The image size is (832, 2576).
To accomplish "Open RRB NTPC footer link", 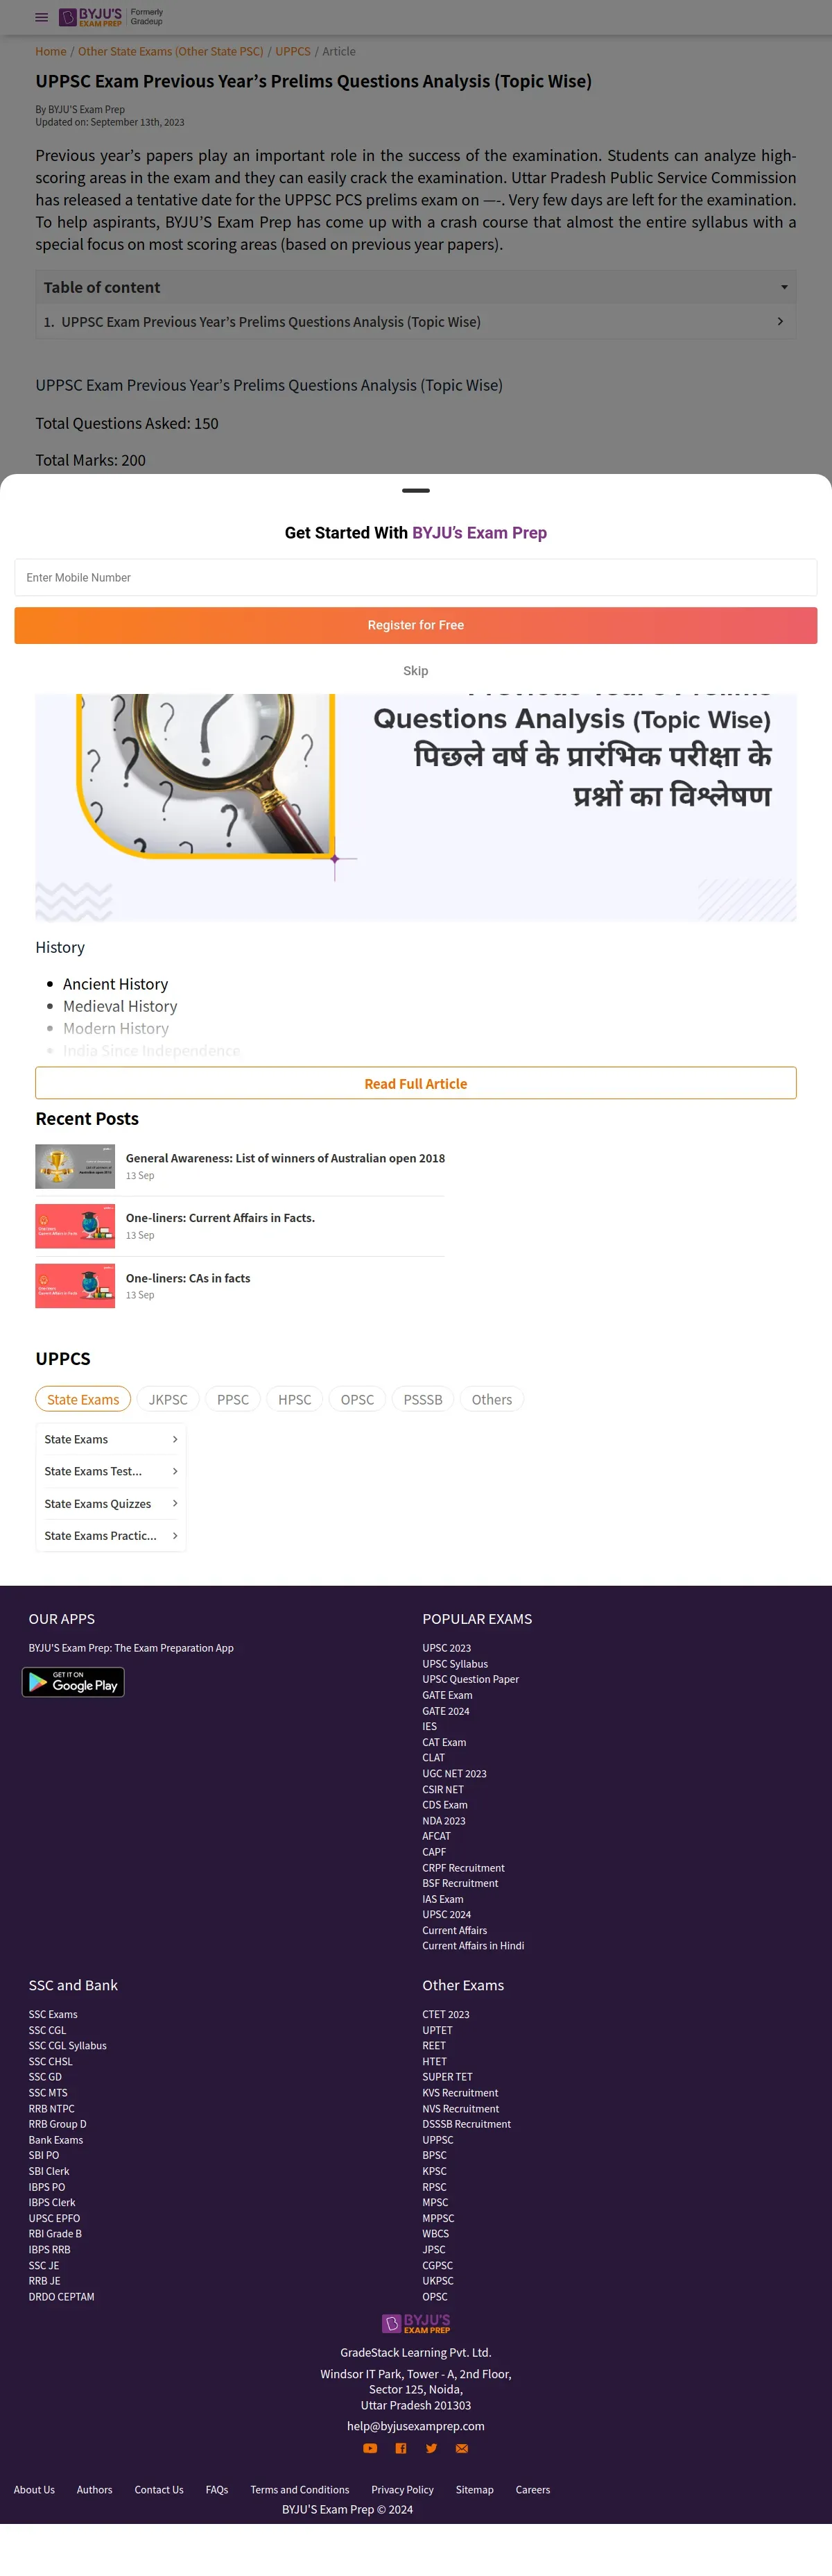I will coord(52,2108).
